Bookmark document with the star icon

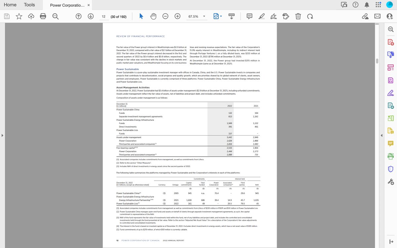tap(19, 16)
